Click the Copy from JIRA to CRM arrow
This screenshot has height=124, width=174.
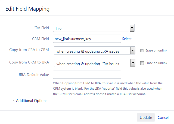pos(133,51)
